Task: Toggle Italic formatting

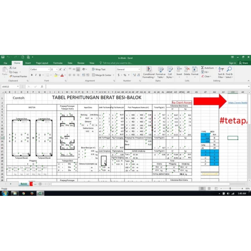Action: (x=36, y=75)
